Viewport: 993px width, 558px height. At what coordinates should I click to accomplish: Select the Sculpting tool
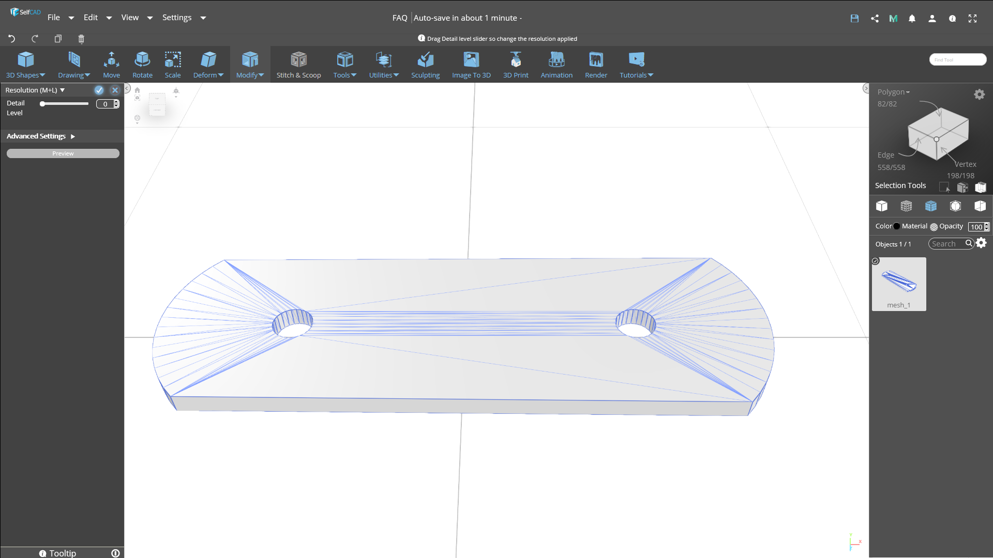point(425,64)
